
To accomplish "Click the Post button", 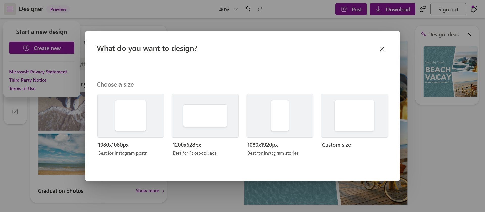I will tap(351, 9).
